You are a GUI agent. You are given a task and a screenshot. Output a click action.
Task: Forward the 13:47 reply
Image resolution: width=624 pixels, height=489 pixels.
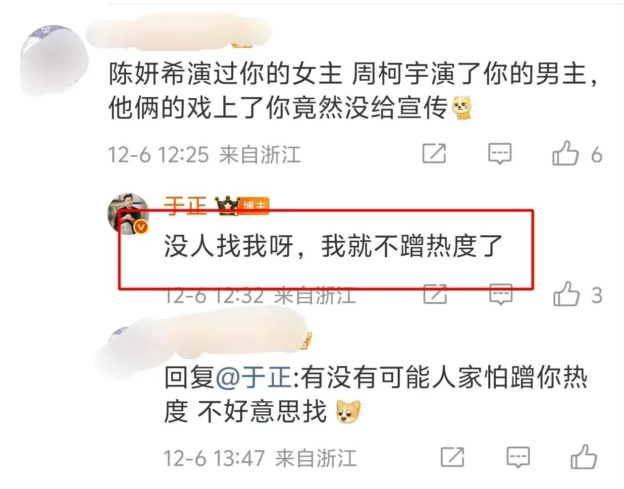452,457
